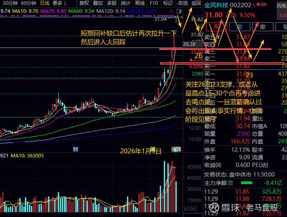Open the 解禁 unlock marker on chart
Screen dimensions: 287x217
pyautogui.click(x=176, y=149)
